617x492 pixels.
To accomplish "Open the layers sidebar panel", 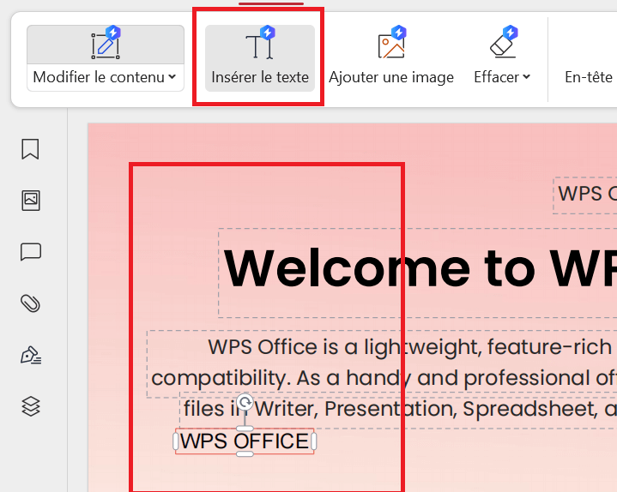I will click(x=31, y=406).
